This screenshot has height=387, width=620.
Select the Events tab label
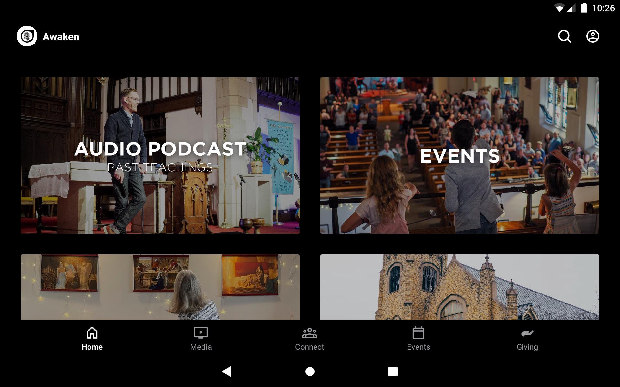click(418, 347)
